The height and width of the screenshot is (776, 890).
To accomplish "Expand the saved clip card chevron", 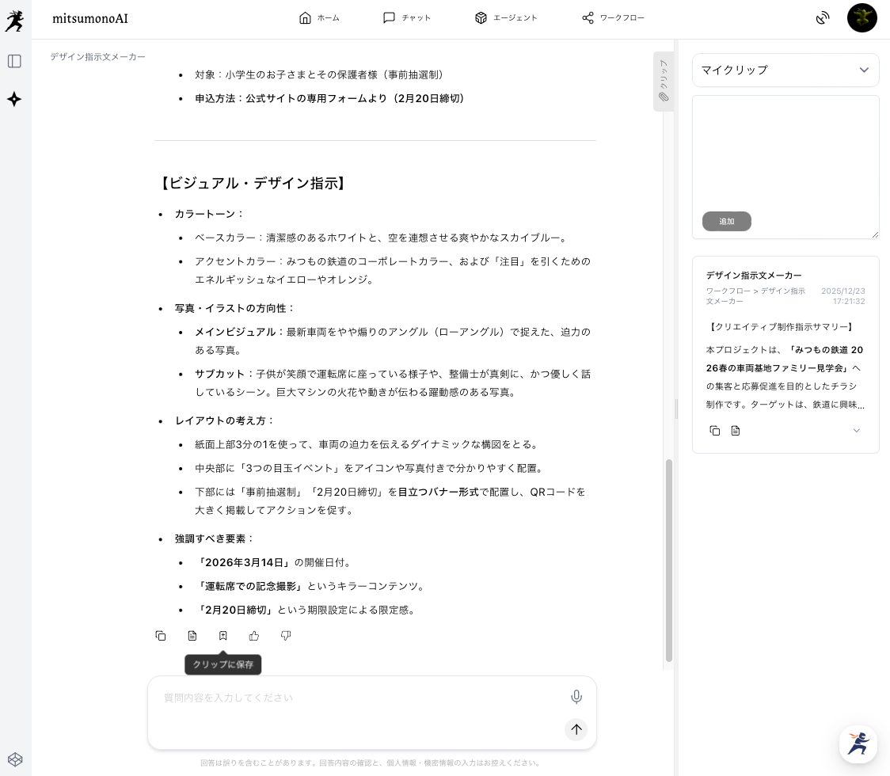I will coord(856,431).
